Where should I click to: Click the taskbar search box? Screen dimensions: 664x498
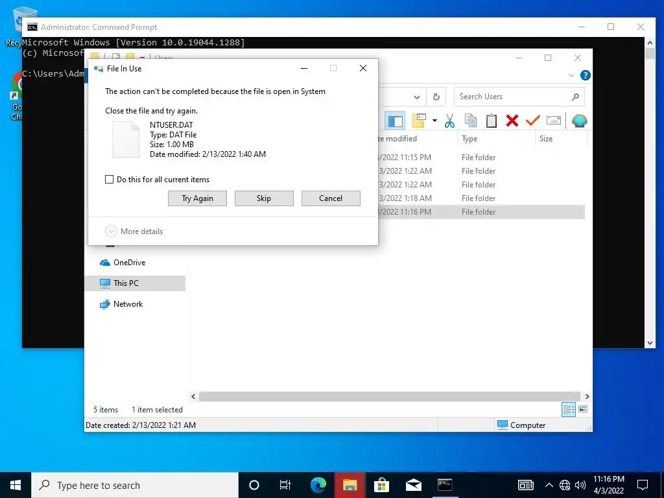pos(135,485)
